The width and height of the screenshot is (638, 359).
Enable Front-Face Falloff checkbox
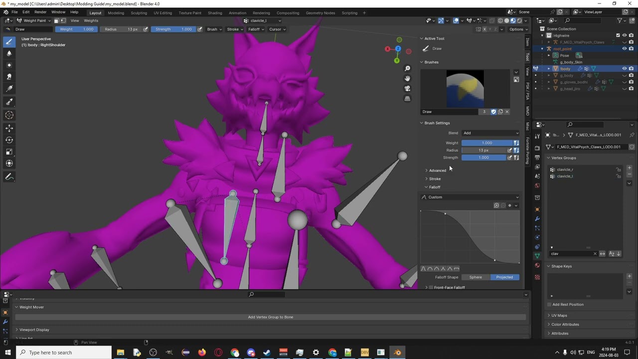(x=431, y=288)
